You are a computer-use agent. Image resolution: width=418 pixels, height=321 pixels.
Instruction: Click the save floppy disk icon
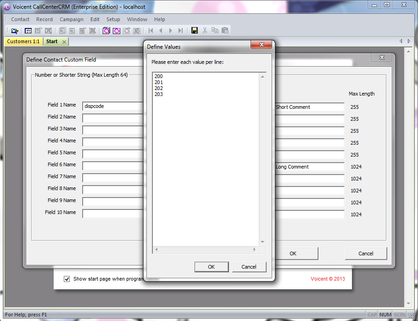[x=195, y=31]
